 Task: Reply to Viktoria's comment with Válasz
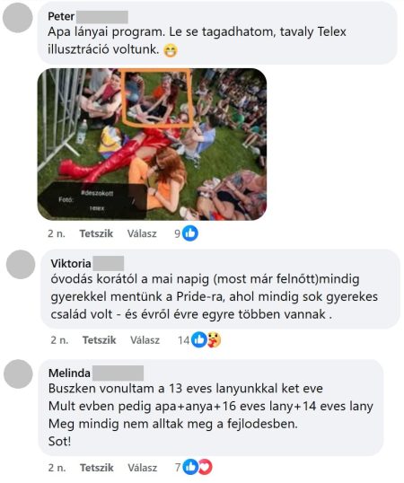click(x=145, y=340)
